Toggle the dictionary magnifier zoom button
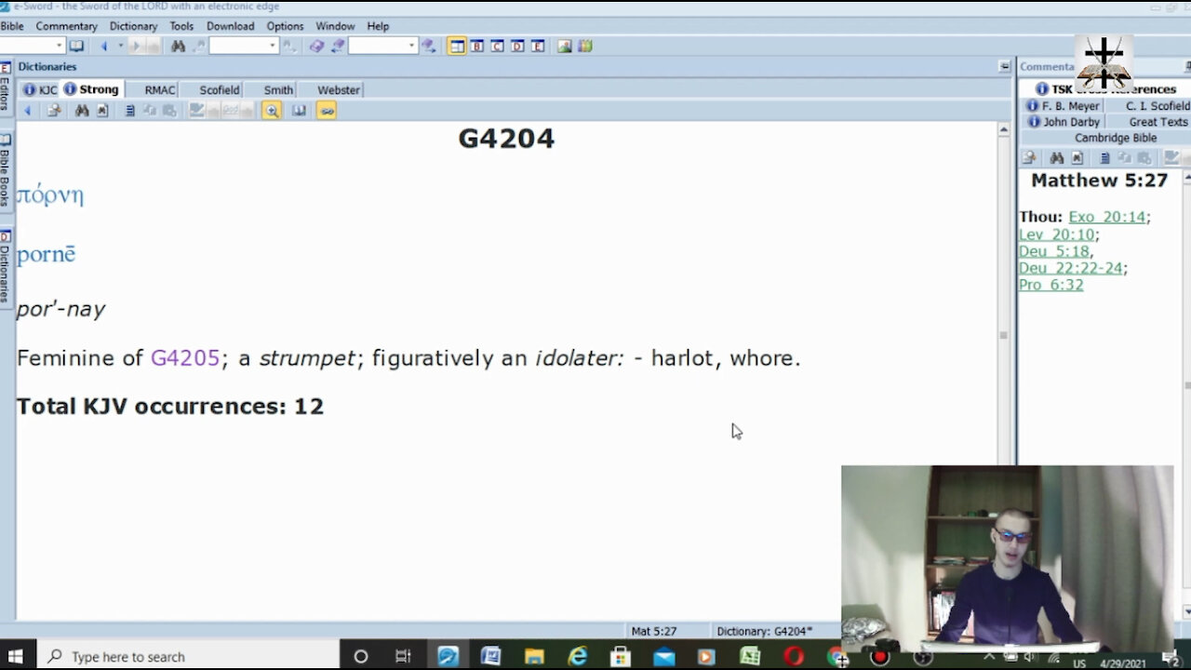The image size is (1191, 670). (x=271, y=111)
